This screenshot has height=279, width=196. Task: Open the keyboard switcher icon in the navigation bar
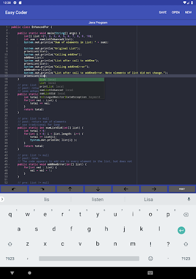coord(150,273)
